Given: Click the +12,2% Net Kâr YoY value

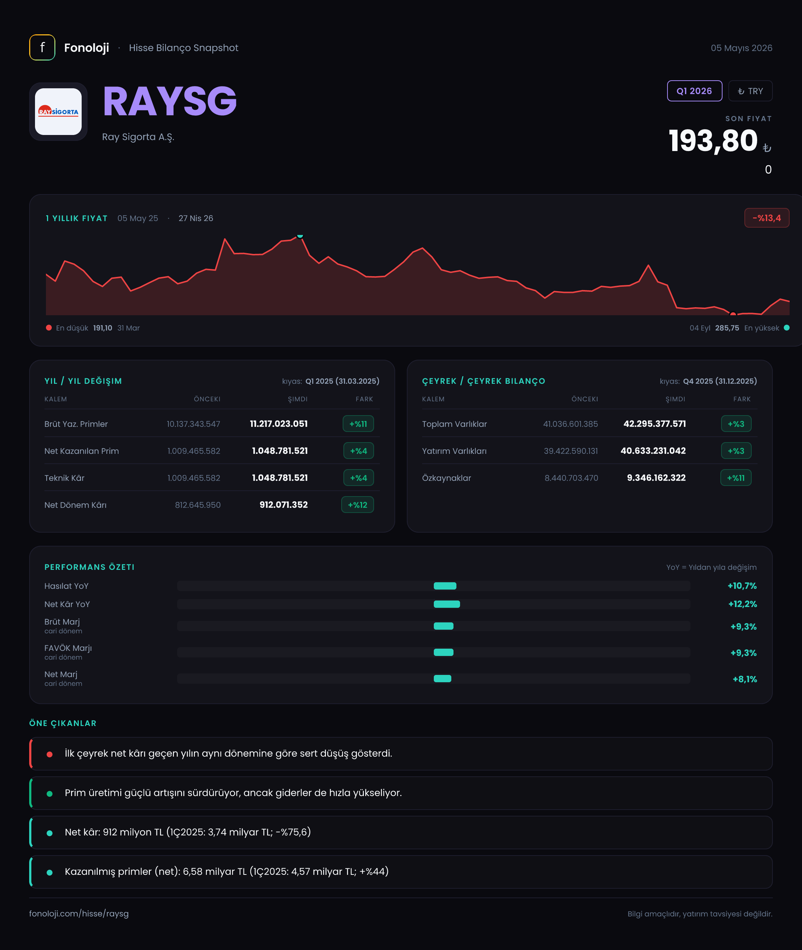Looking at the screenshot, I should tap(743, 604).
